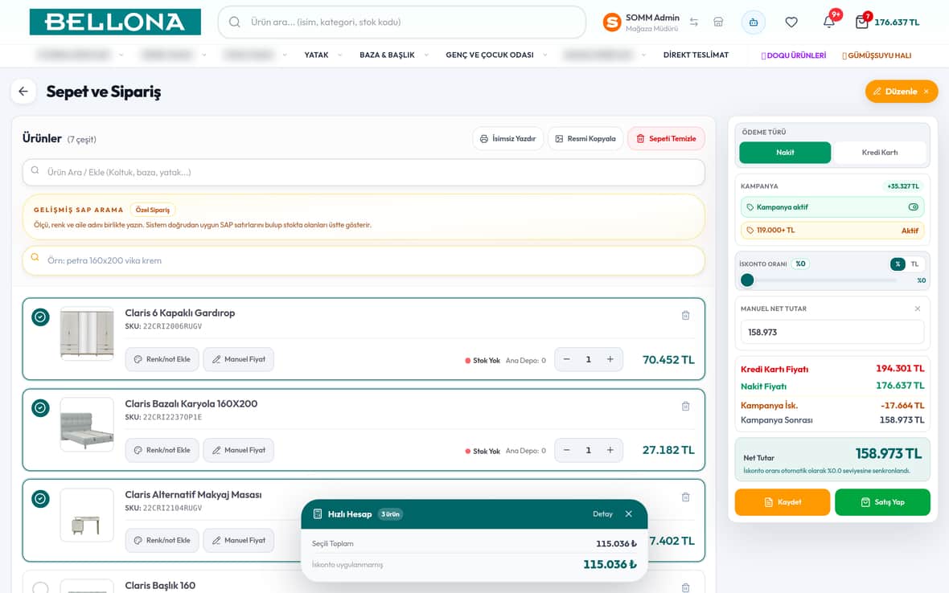Open the YATAK category
The height and width of the screenshot is (593, 949).
316,55
